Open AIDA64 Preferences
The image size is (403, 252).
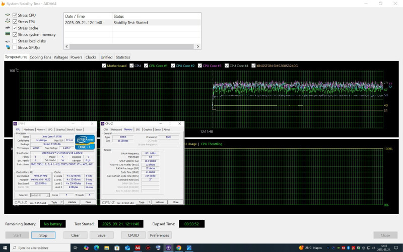(159, 235)
